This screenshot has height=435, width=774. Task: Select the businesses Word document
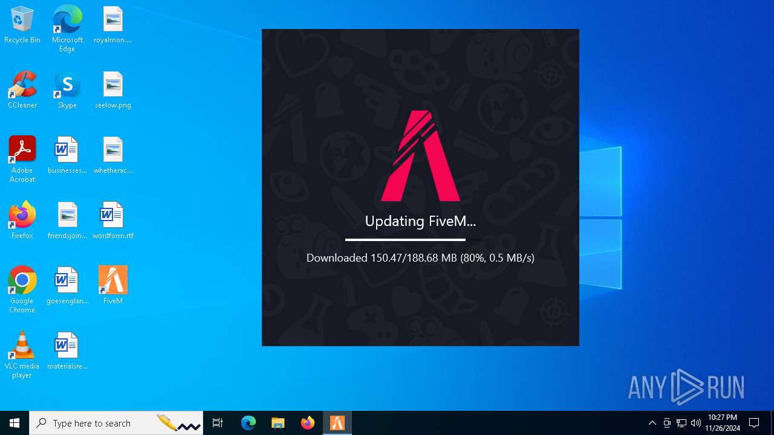coord(67,156)
